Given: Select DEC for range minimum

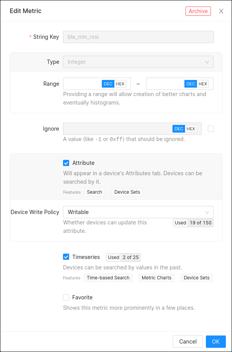Looking at the screenshot, I should coord(108,84).
